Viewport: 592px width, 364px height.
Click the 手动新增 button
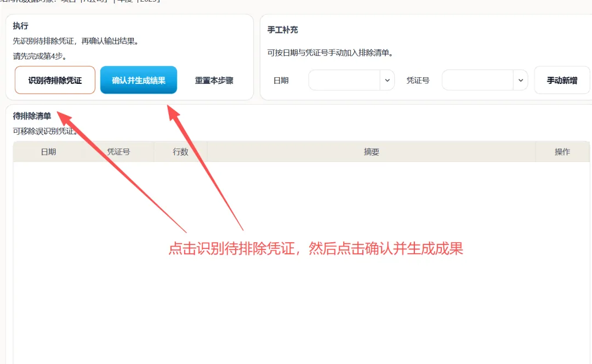[562, 80]
